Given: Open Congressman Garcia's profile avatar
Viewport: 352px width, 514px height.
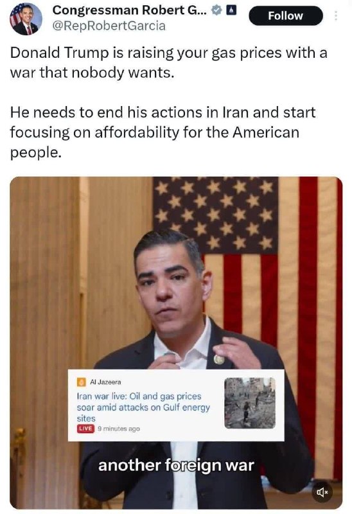Looking at the screenshot, I should [x=26, y=19].
